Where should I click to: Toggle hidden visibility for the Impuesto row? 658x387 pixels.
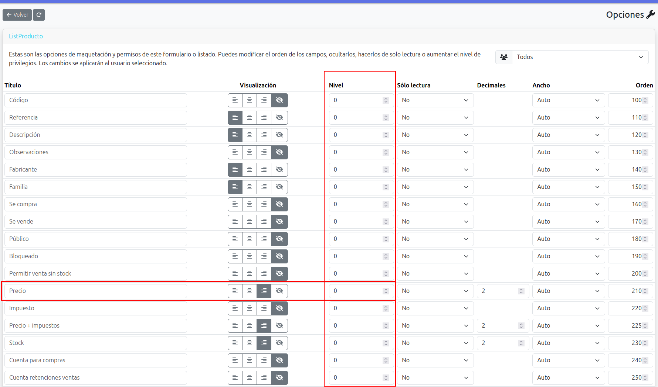click(279, 308)
